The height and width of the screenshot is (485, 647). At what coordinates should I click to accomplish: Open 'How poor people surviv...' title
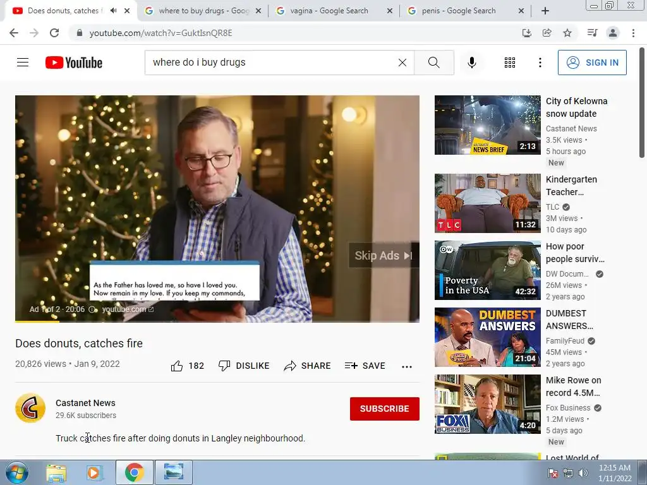[x=575, y=253]
